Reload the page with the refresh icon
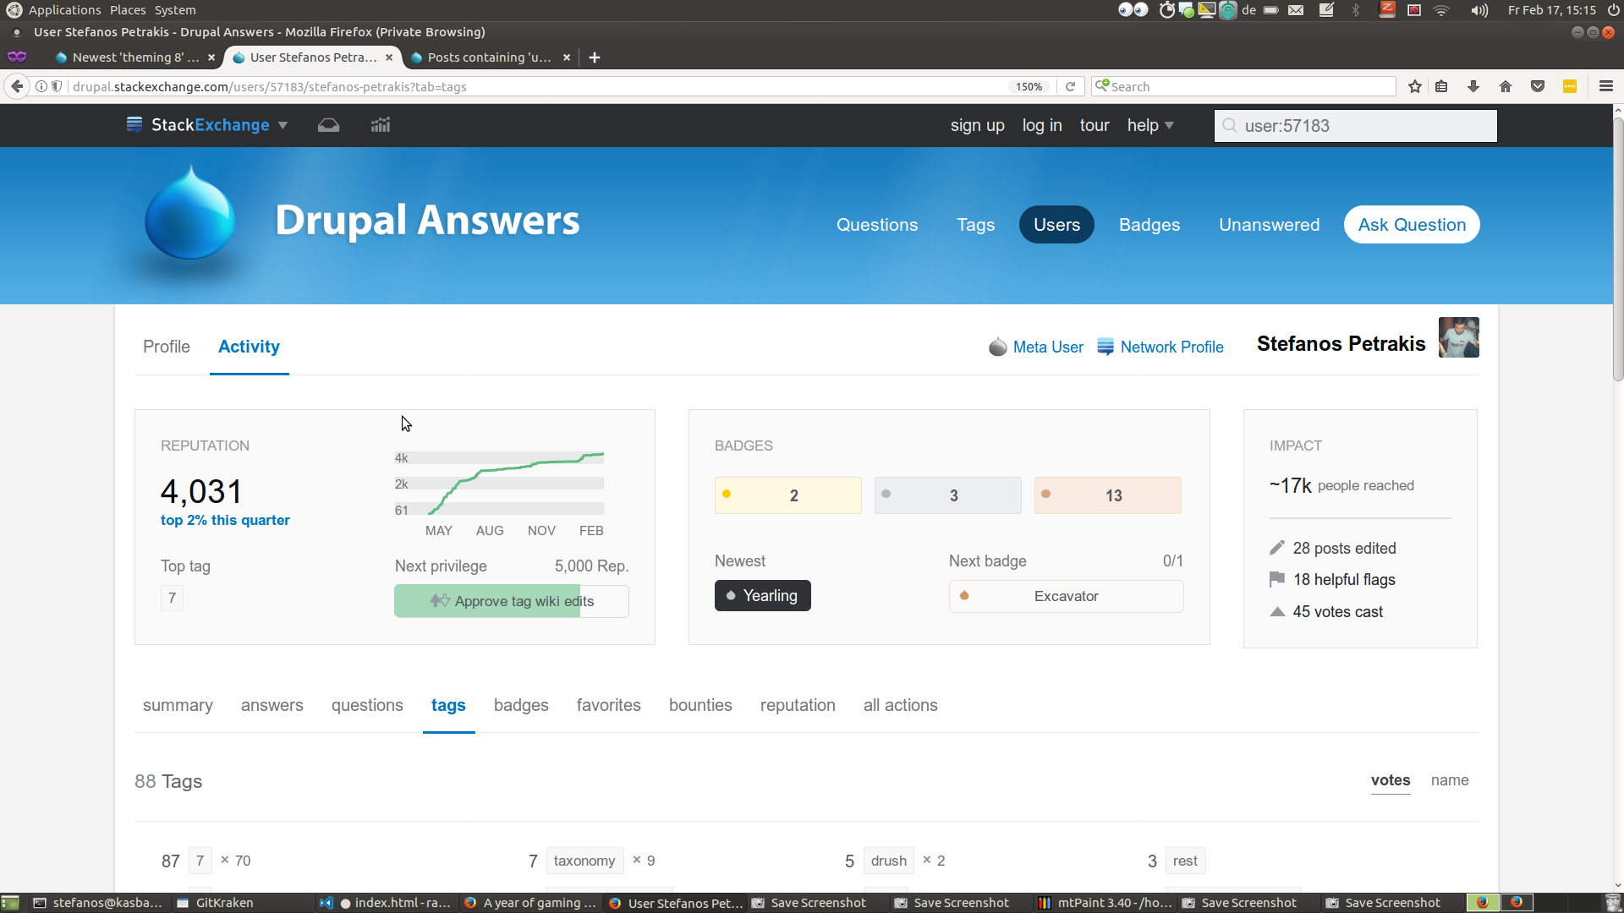 (1070, 86)
